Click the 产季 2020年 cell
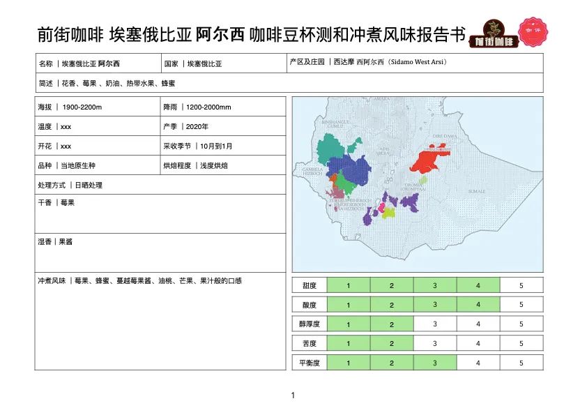587x415 pixels. tap(223, 127)
